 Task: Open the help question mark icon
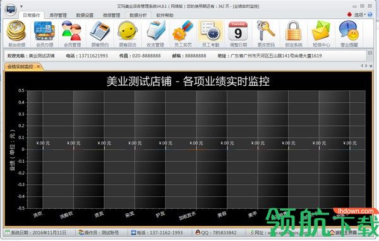(x=370, y=15)
